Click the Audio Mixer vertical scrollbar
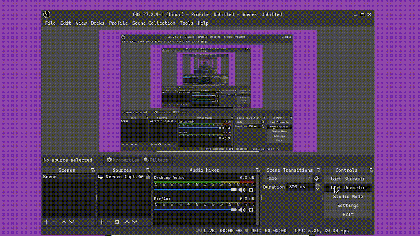Image resolution: width=420 pixels, height=236 pixels. click(x=258, y=200)
